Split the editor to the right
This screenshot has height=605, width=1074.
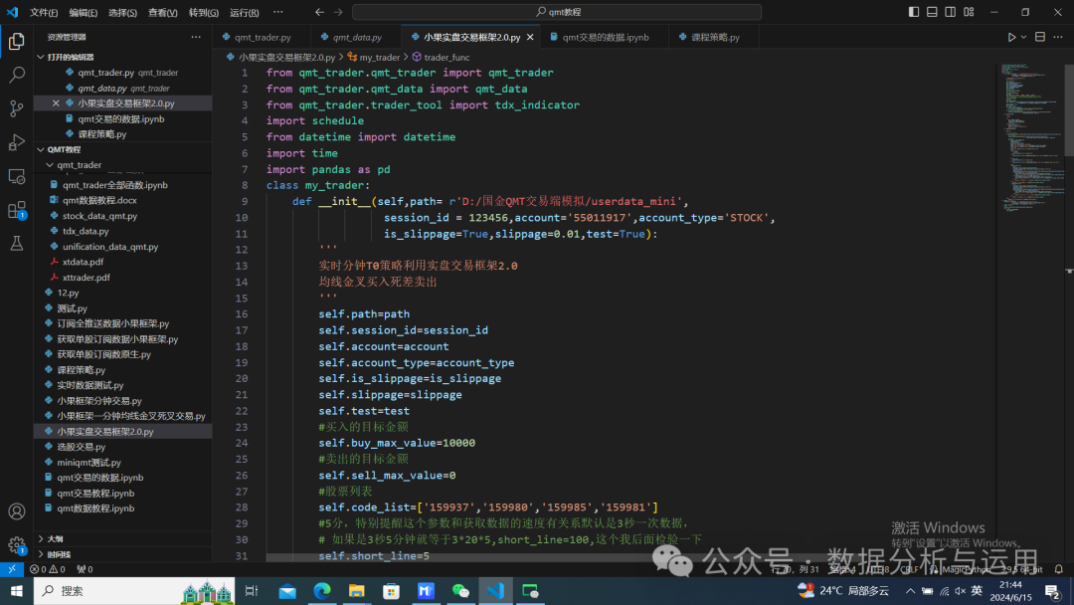1040,37
